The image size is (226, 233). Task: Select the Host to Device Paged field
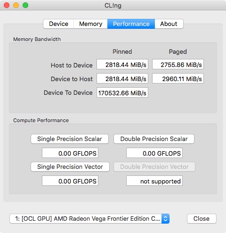click(x=178, y=64)
